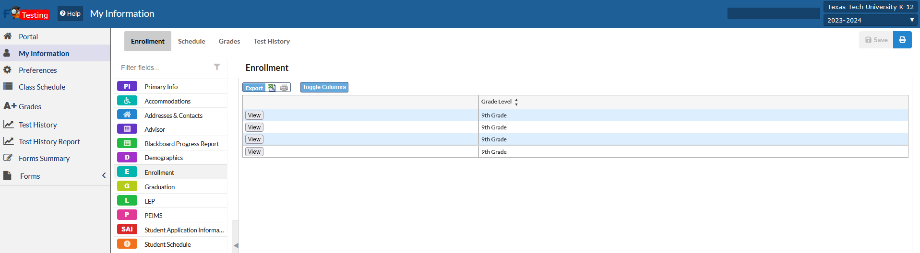Click the Help button
Viewport: 920px width, 253px height.
tap(70, 13)
